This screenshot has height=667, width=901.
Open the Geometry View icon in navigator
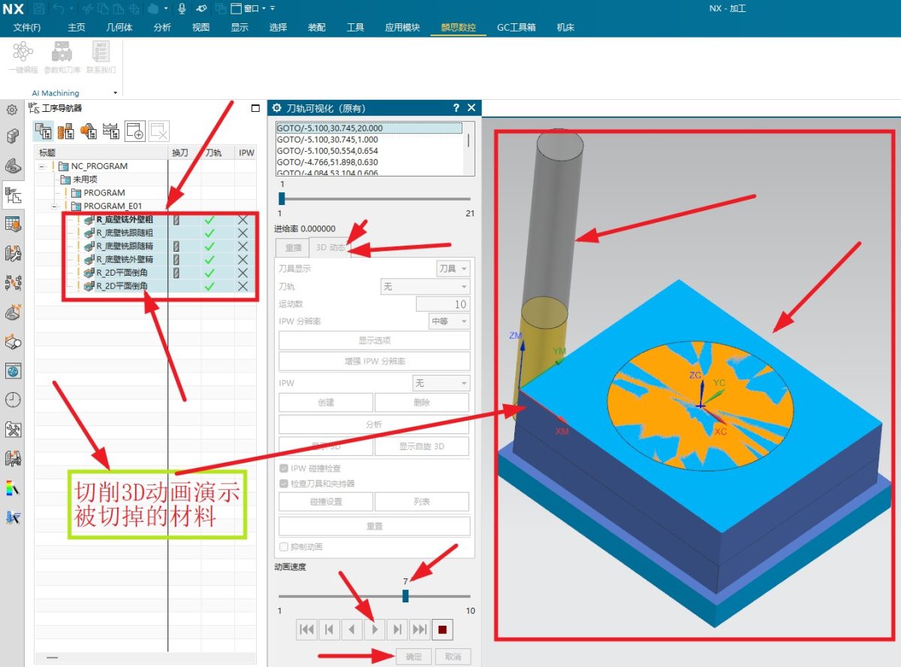tap(89, 132)
